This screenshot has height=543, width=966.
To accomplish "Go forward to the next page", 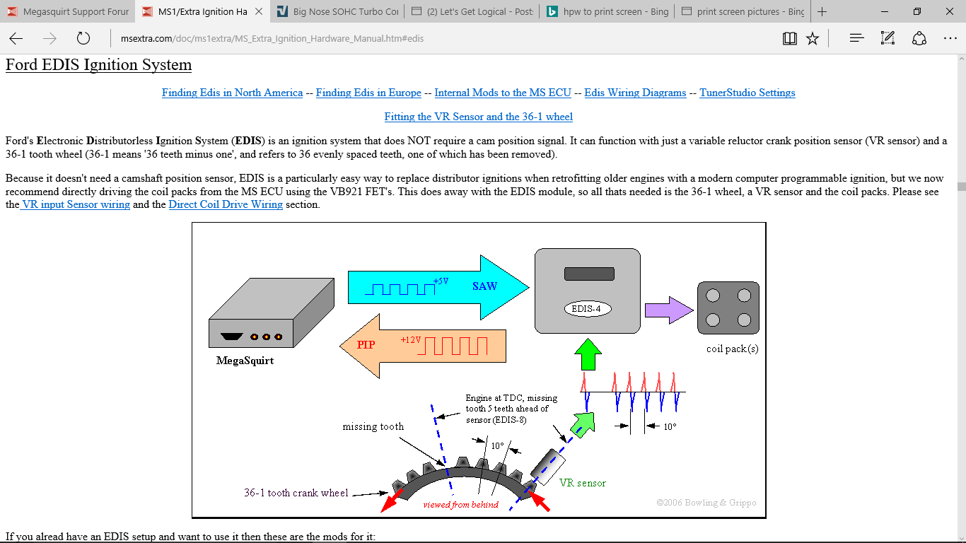I will (50, 38).
